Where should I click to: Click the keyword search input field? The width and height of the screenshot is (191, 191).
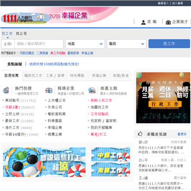(x=39, y=44)
